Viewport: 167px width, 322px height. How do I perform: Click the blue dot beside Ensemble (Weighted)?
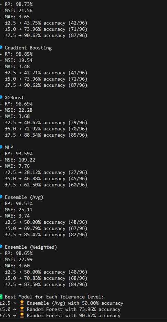(1, 247)
